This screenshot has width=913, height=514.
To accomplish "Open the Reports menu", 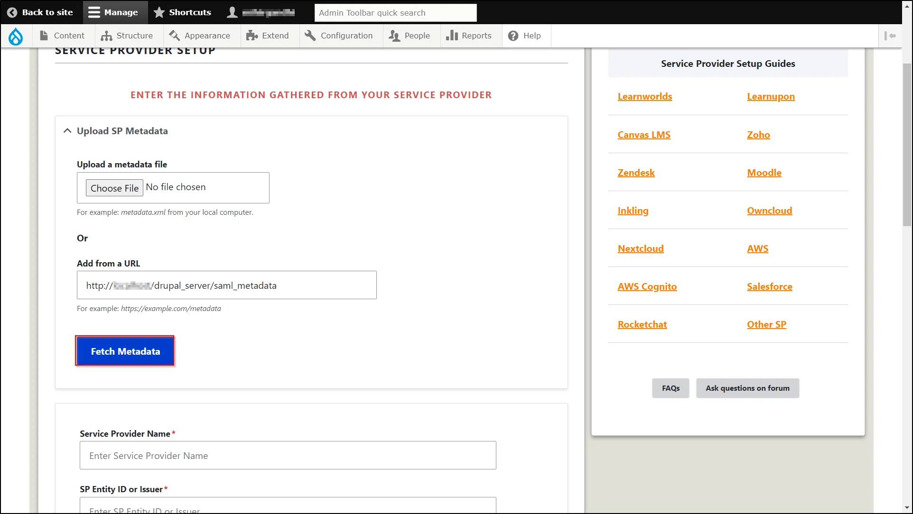I will tap(470, 36).
